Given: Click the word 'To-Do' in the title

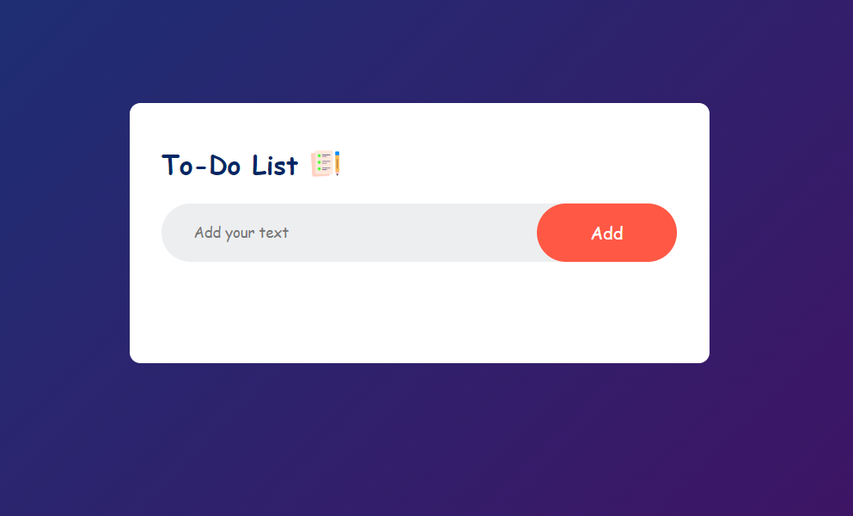Looking at the screenshot, I should click(x=201, y=165).
